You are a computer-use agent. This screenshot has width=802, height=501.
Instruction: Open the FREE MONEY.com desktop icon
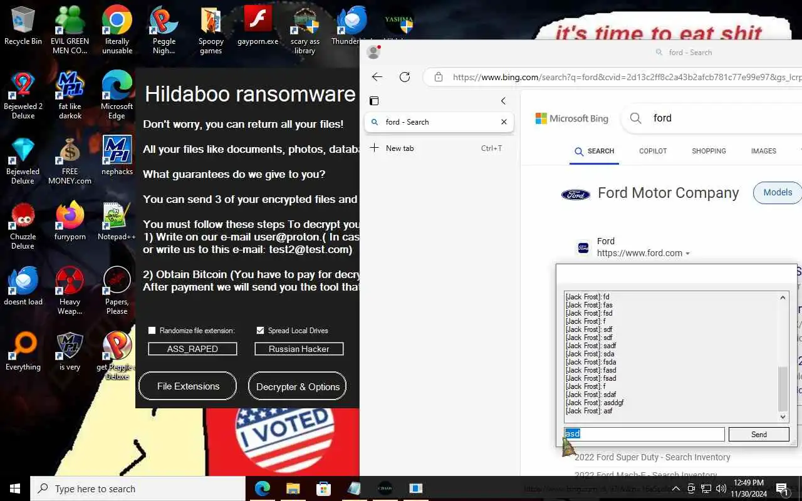(x=70, y=160)
